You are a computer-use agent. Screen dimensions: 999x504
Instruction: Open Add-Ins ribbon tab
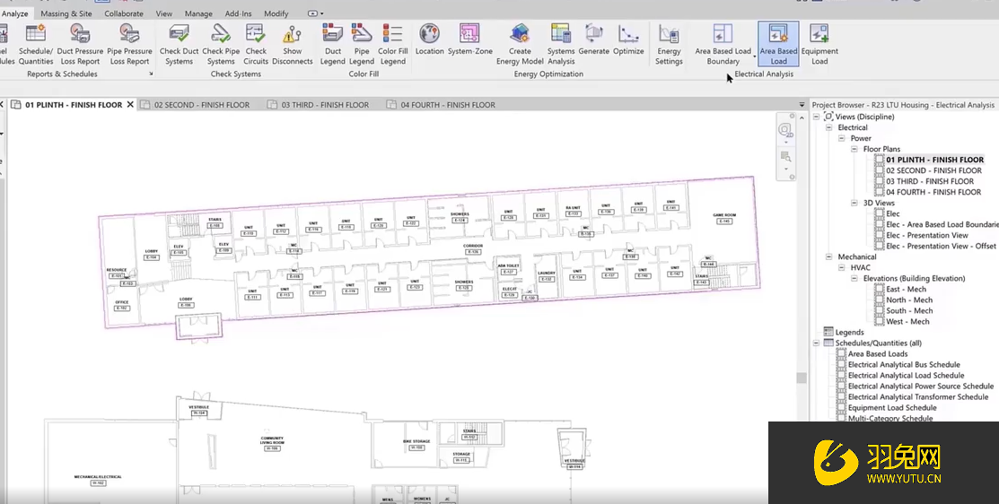(x=238, y=13)
